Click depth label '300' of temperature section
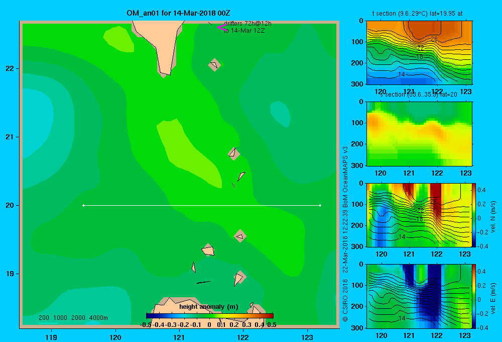The image size is (502, 342). (358, 84)
